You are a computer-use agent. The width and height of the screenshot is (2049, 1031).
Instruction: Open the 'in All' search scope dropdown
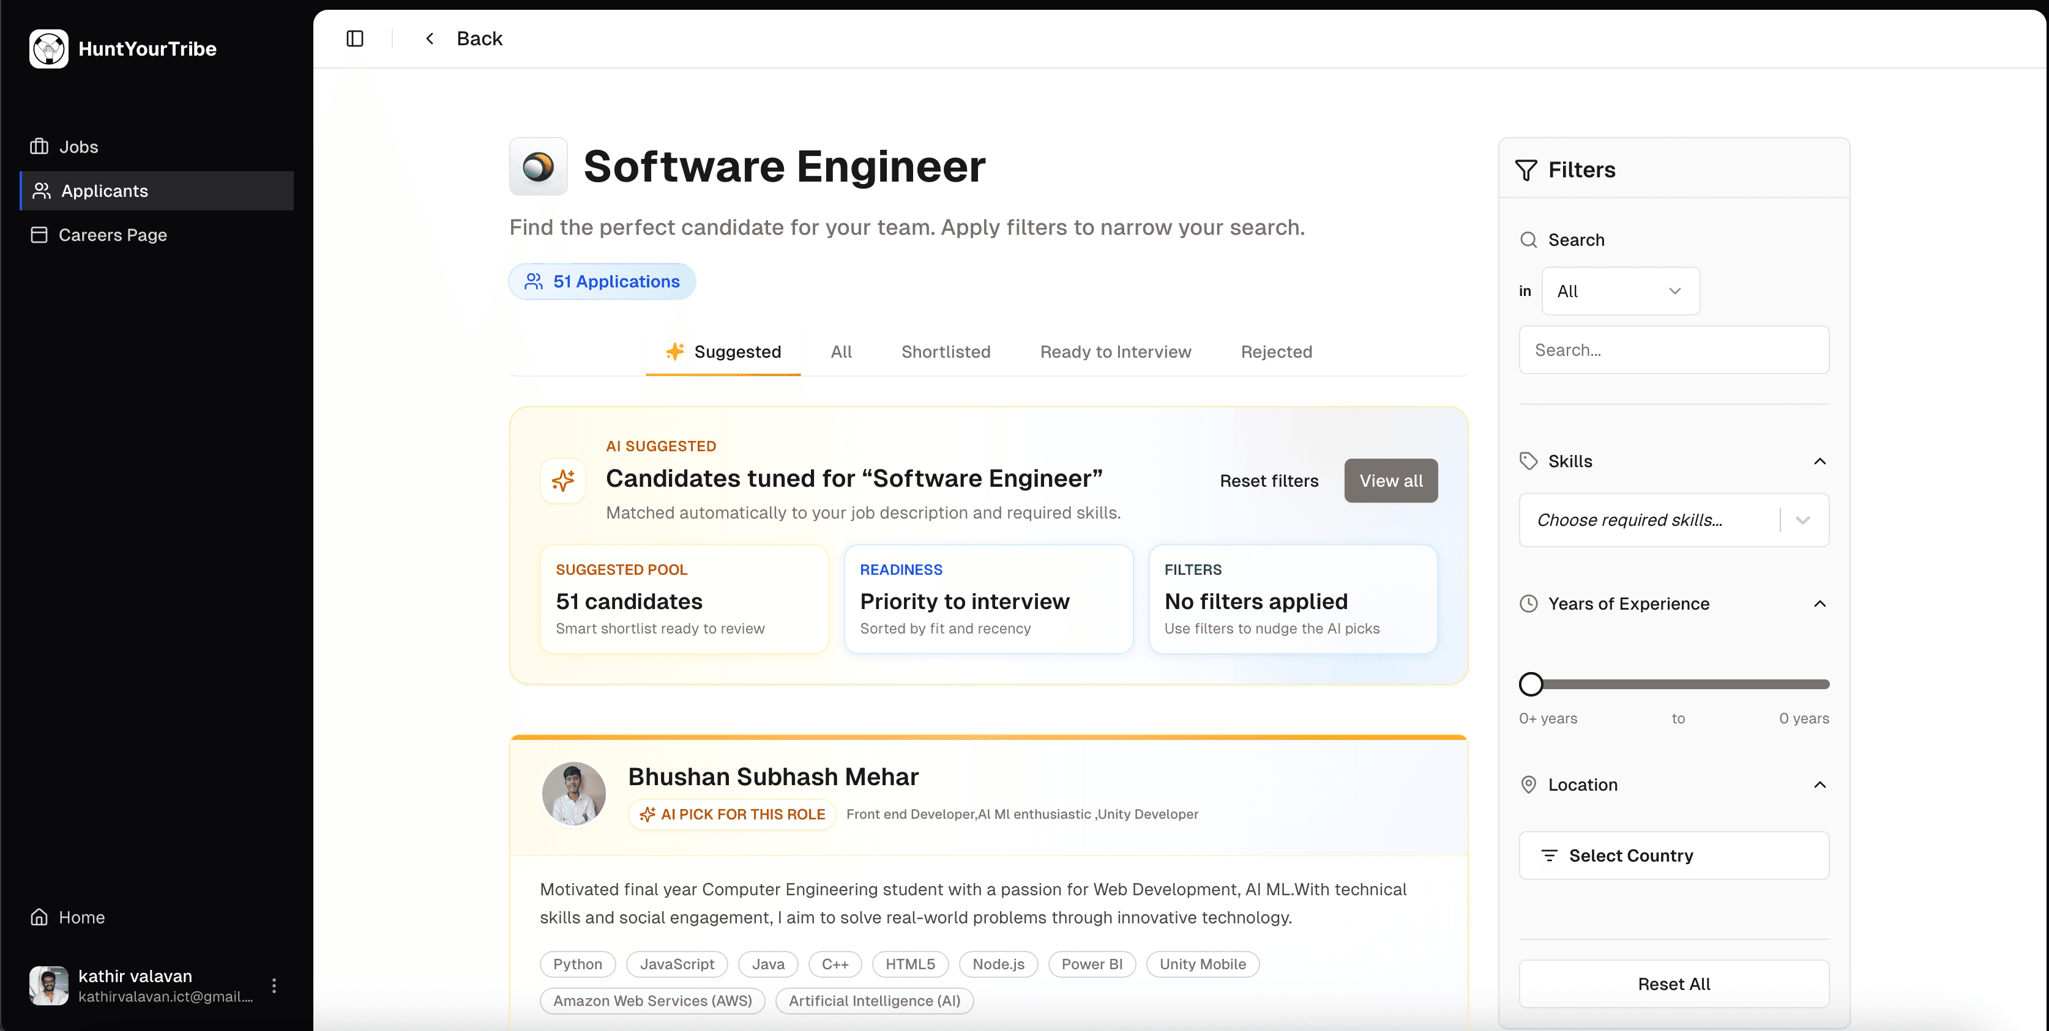pyautogui.click(x=1620, y=290)
